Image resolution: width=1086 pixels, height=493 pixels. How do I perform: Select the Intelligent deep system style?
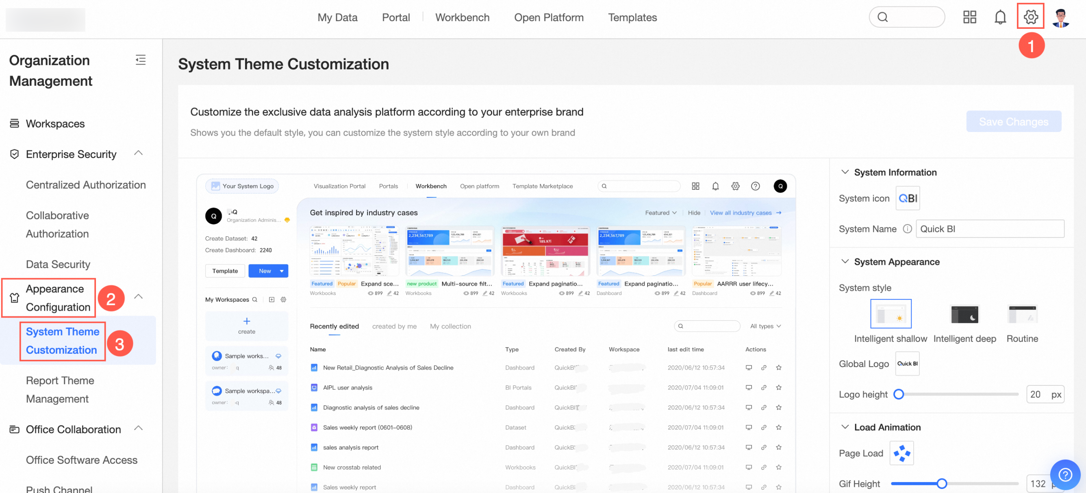964,314
